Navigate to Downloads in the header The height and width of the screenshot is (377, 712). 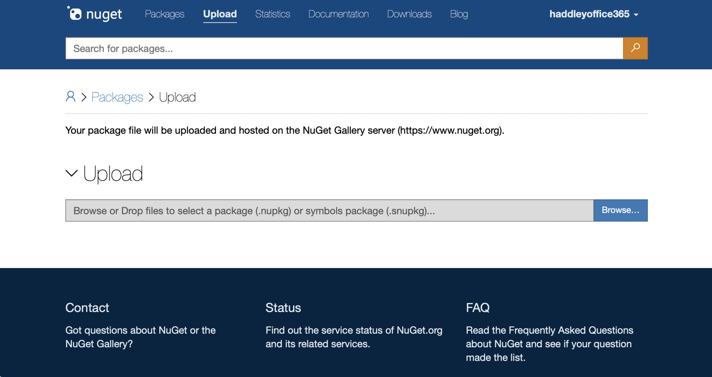[x=409, y=14]
